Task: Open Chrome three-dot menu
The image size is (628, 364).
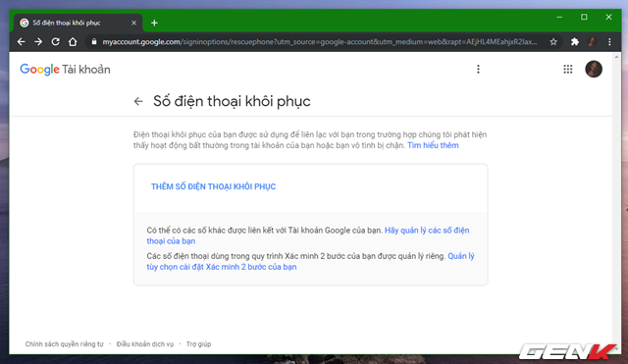Action: tap(609, 41)
